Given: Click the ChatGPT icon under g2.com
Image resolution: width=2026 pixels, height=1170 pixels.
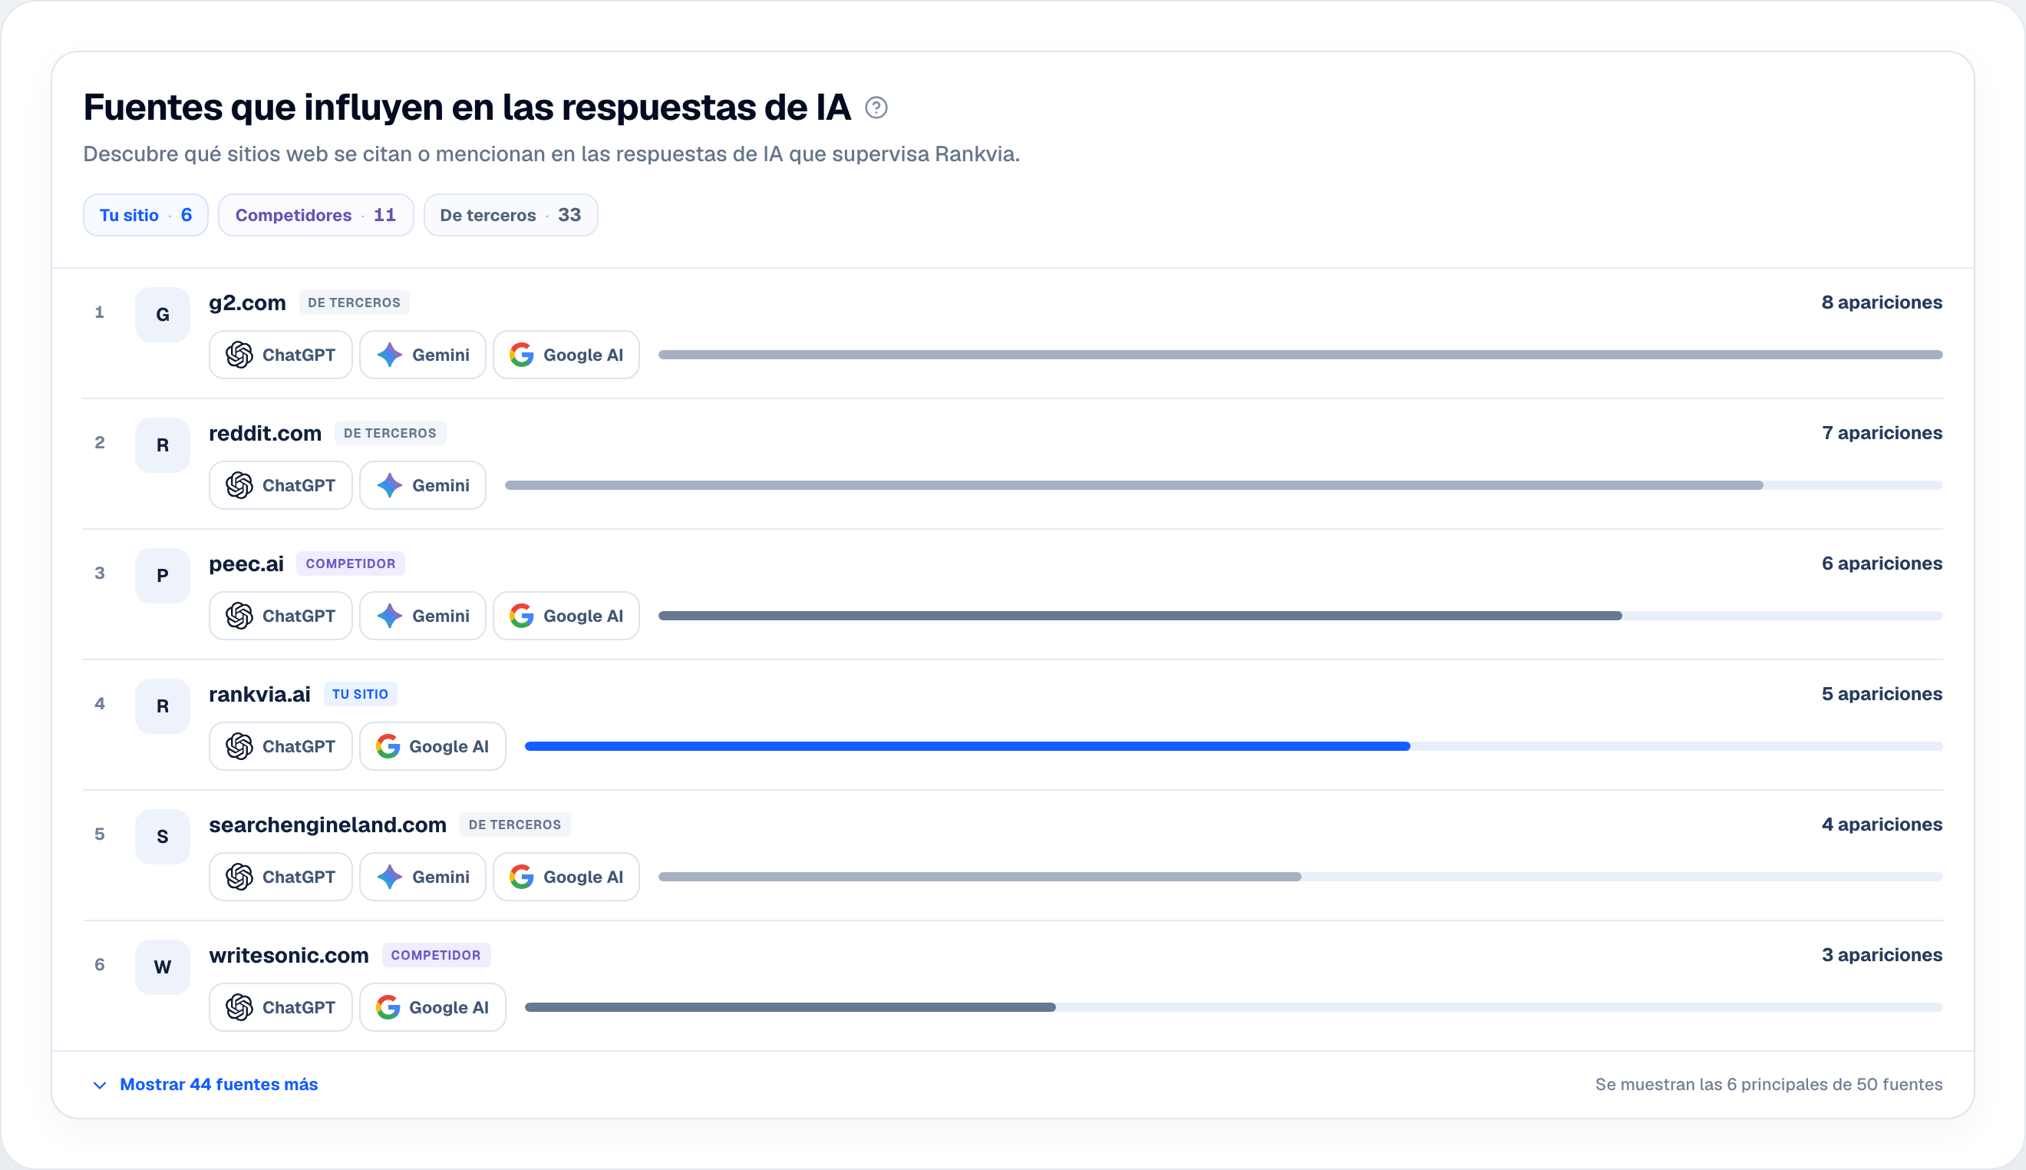Looking at the screenshot, I should coord(239,355).
